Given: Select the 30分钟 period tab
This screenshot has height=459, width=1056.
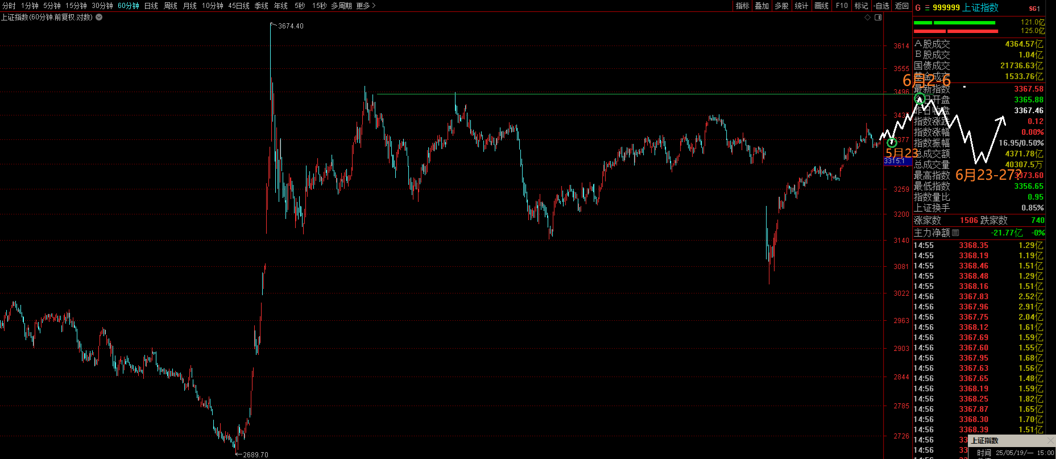Looking at the screenshot, I should click(102, 6).
